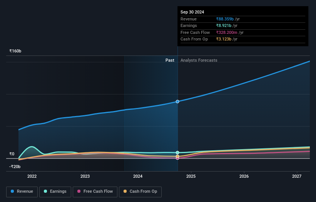
Task: Click the ₹3.123b cash from op value
Action: pos(224,39)
